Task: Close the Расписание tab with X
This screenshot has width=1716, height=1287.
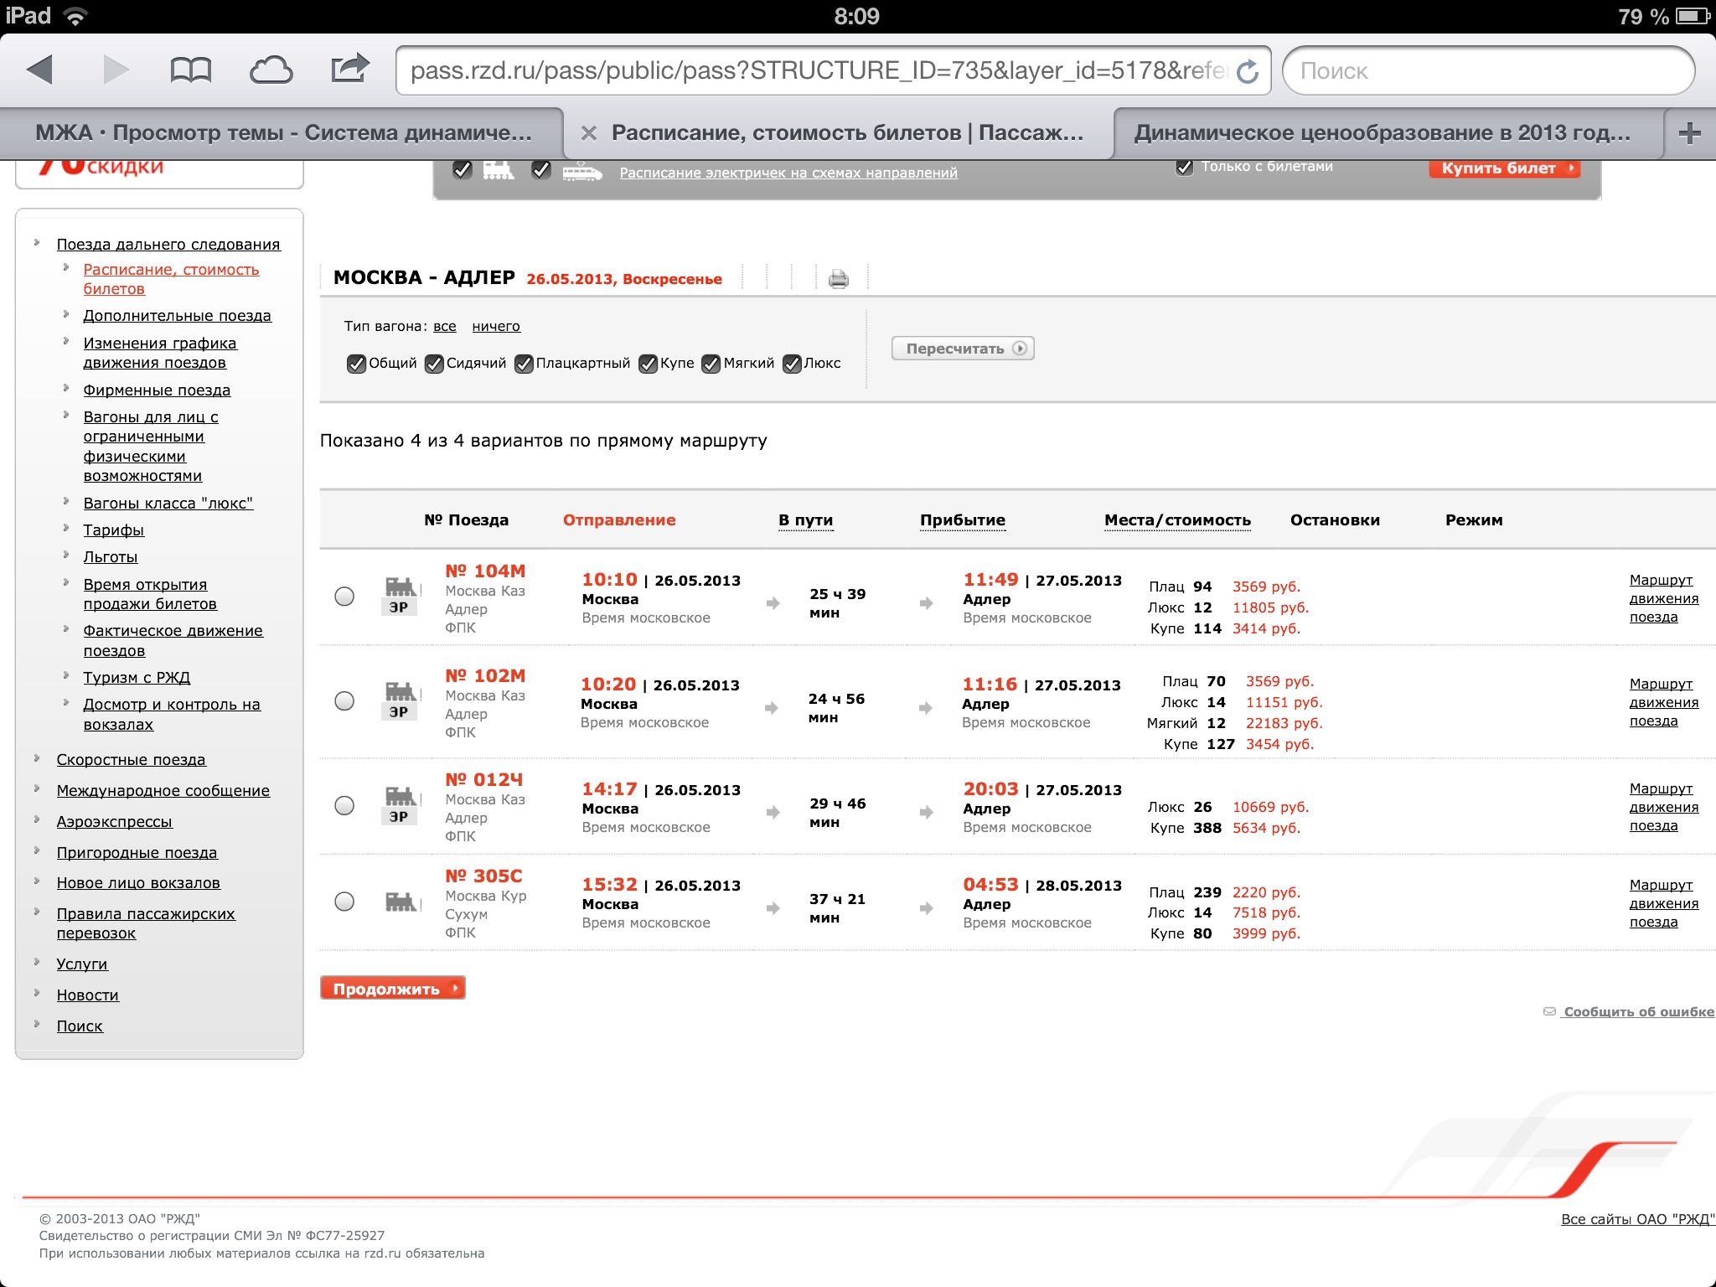Action: click(x=589, y=133)
